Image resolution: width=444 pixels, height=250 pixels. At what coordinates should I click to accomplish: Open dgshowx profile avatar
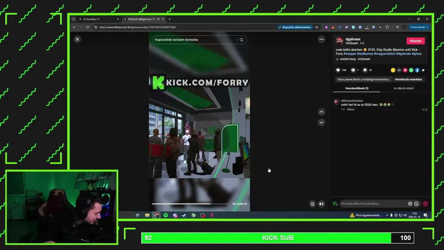(339, 41)
